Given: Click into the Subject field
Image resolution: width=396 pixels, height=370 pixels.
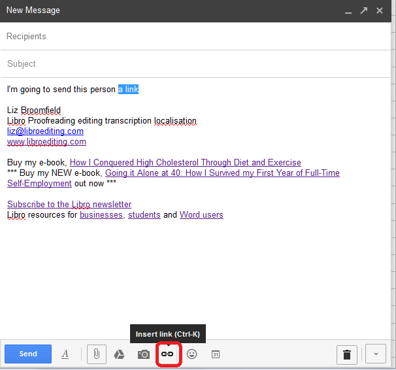Looking at the screenshot, I should [x=196, y=64].
